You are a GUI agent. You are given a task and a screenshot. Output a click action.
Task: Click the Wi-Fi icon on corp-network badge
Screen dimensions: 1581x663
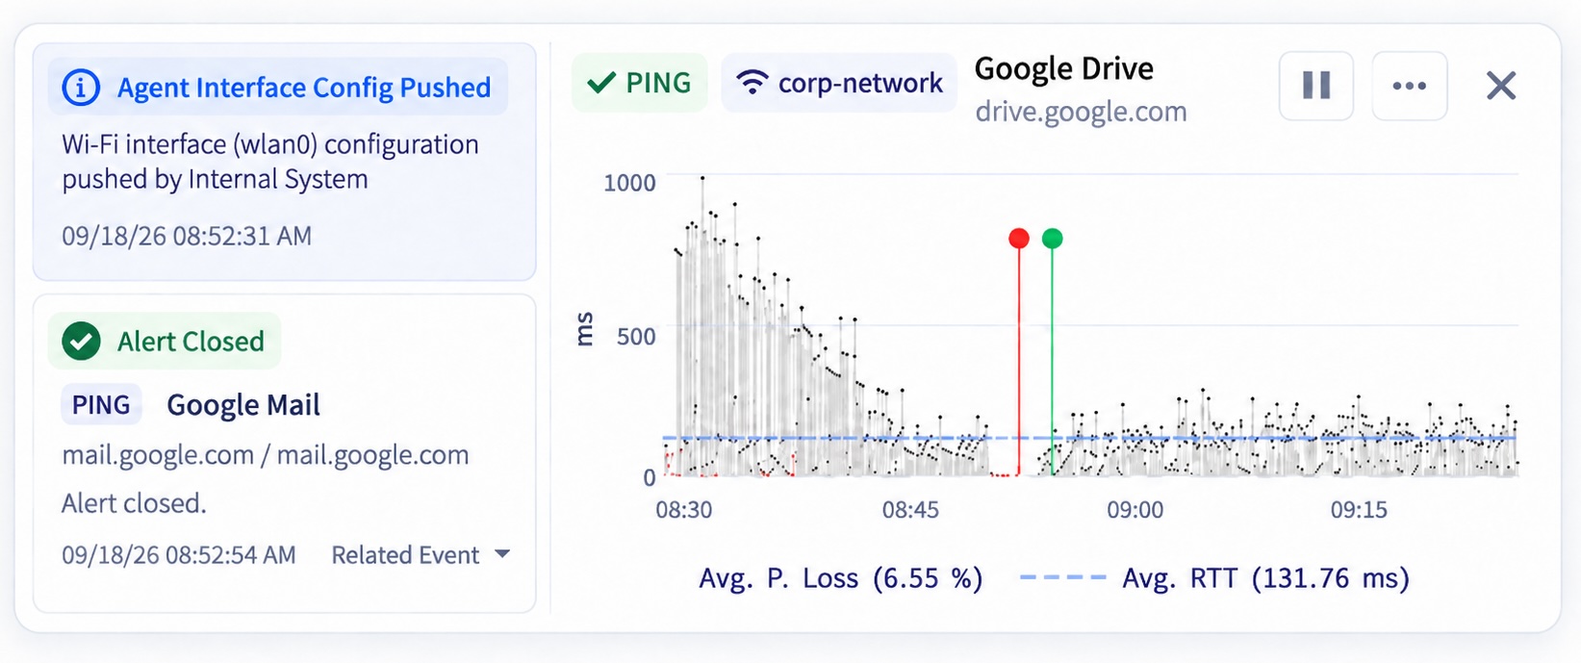(752, 83)
